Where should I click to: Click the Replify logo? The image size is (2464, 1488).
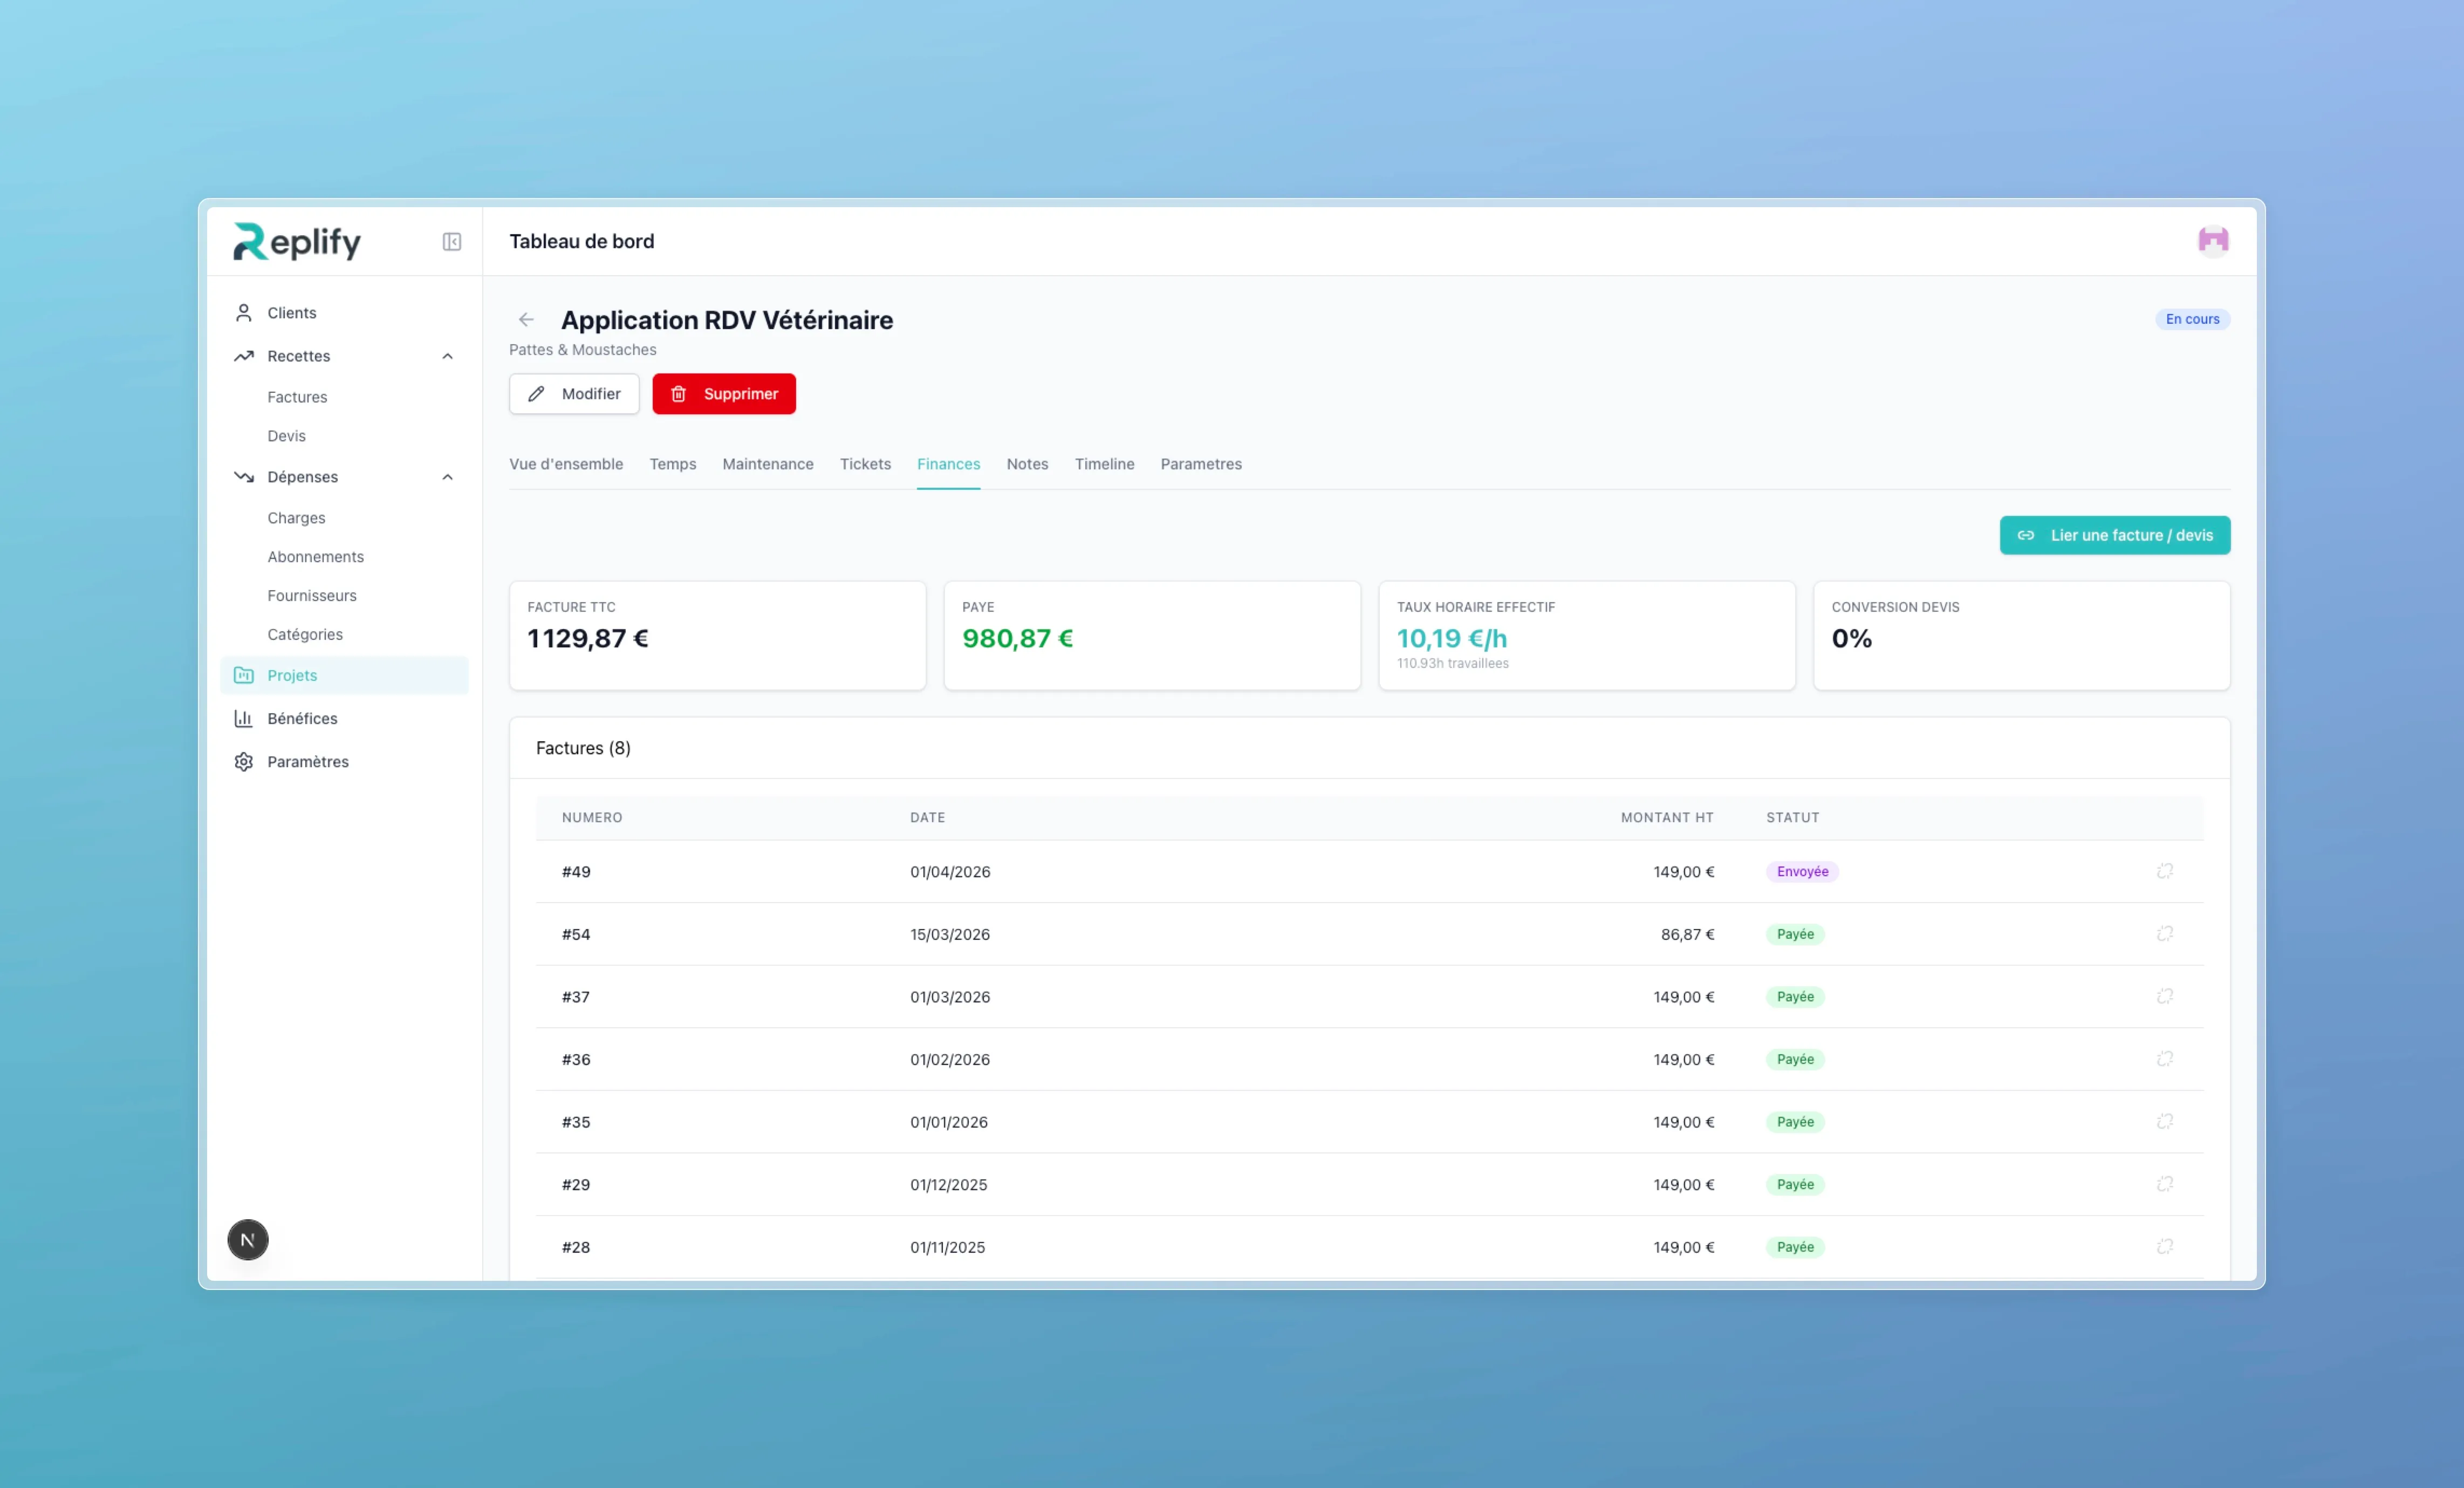[296, 241]
